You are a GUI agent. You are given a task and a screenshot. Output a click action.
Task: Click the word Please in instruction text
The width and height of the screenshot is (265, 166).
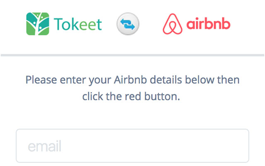[41, 80]
